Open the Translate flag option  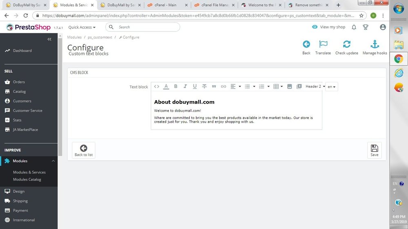(x=323, y=47)
